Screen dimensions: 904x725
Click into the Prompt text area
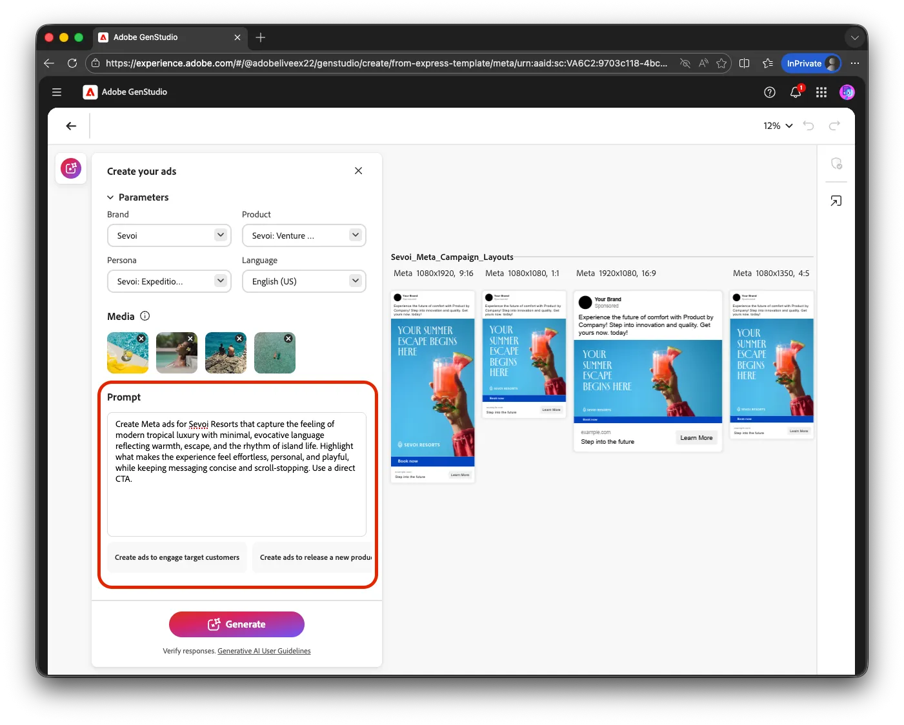[237, 474]
